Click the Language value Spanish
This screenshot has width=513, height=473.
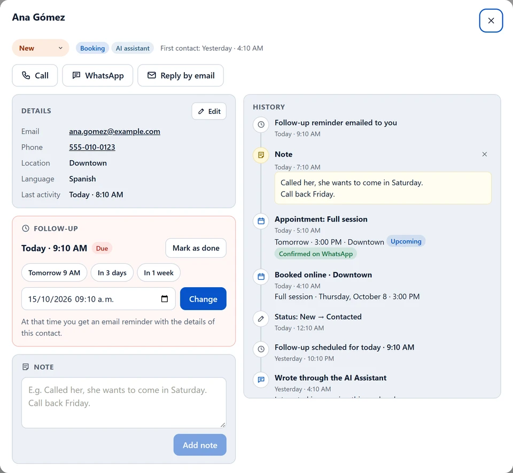(82, 179)
